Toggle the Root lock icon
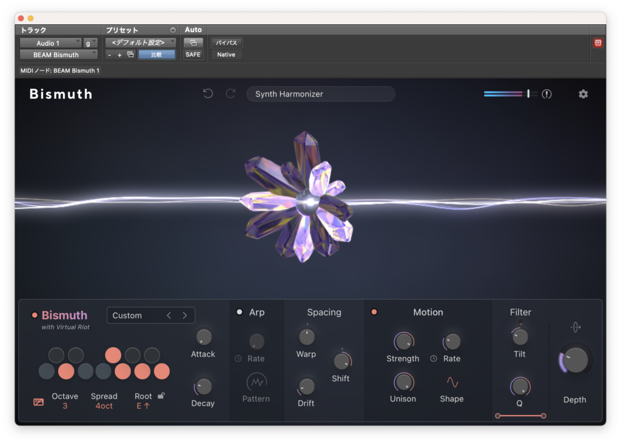This screenshot has height=443, width=621. [161, 396]
